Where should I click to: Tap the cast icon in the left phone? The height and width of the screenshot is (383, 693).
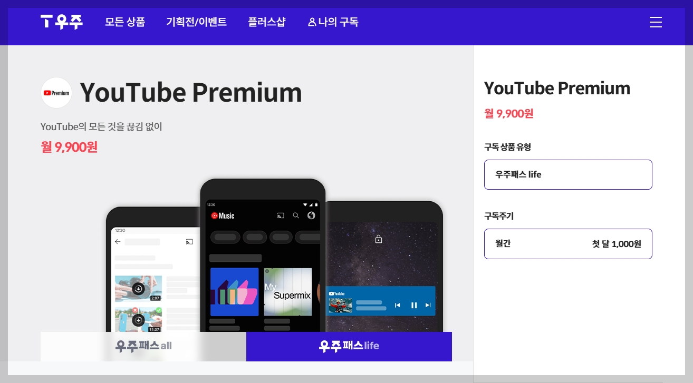[x=189, y=242]
